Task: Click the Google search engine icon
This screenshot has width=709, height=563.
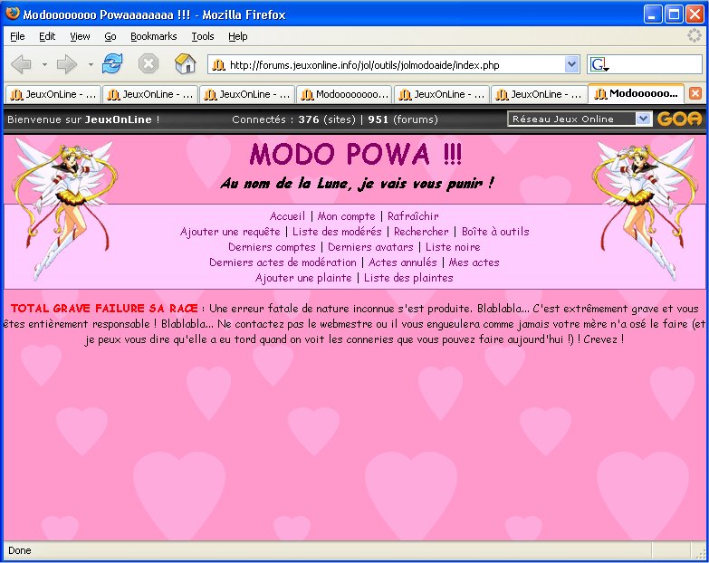Action: 599,65
